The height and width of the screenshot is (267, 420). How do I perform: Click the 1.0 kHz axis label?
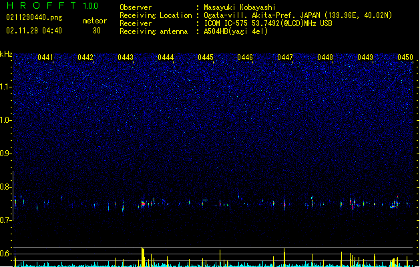tap(6, 120)
